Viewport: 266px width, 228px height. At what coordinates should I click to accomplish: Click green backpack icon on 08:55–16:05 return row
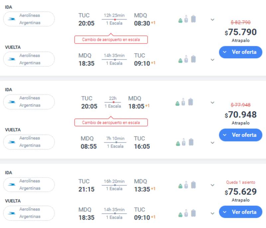[178, 143]
